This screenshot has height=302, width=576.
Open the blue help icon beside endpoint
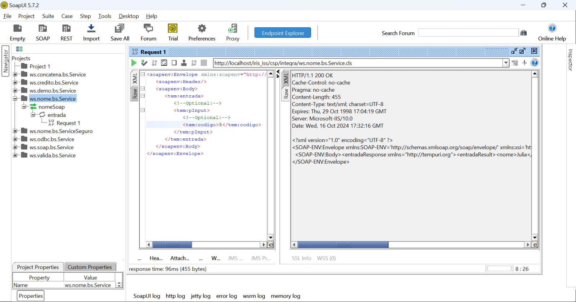click(x=535, y=63)
